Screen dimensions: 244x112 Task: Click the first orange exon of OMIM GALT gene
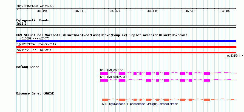tap(105, 100)
